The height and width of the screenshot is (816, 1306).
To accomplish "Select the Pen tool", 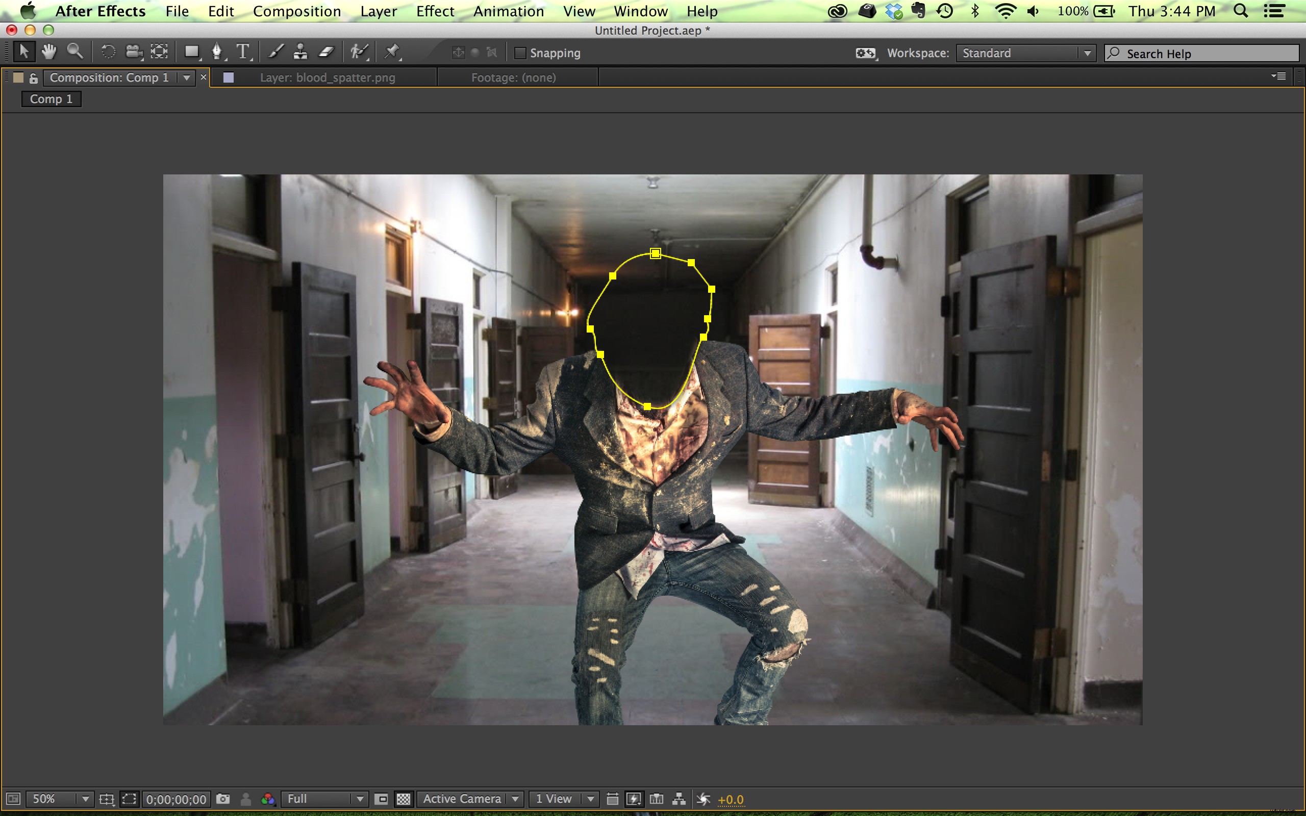I will point(217,53).
